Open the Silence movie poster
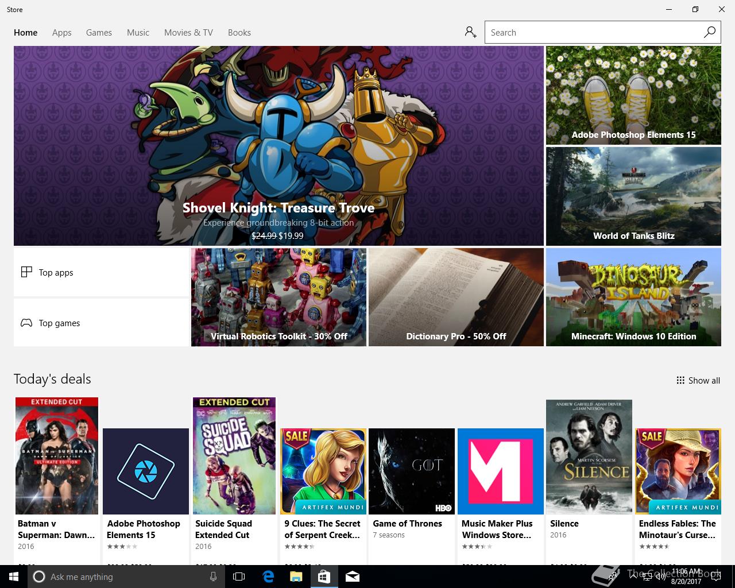Image resolution: width=735 pixels, height=588 pixels. click(589, 457)
